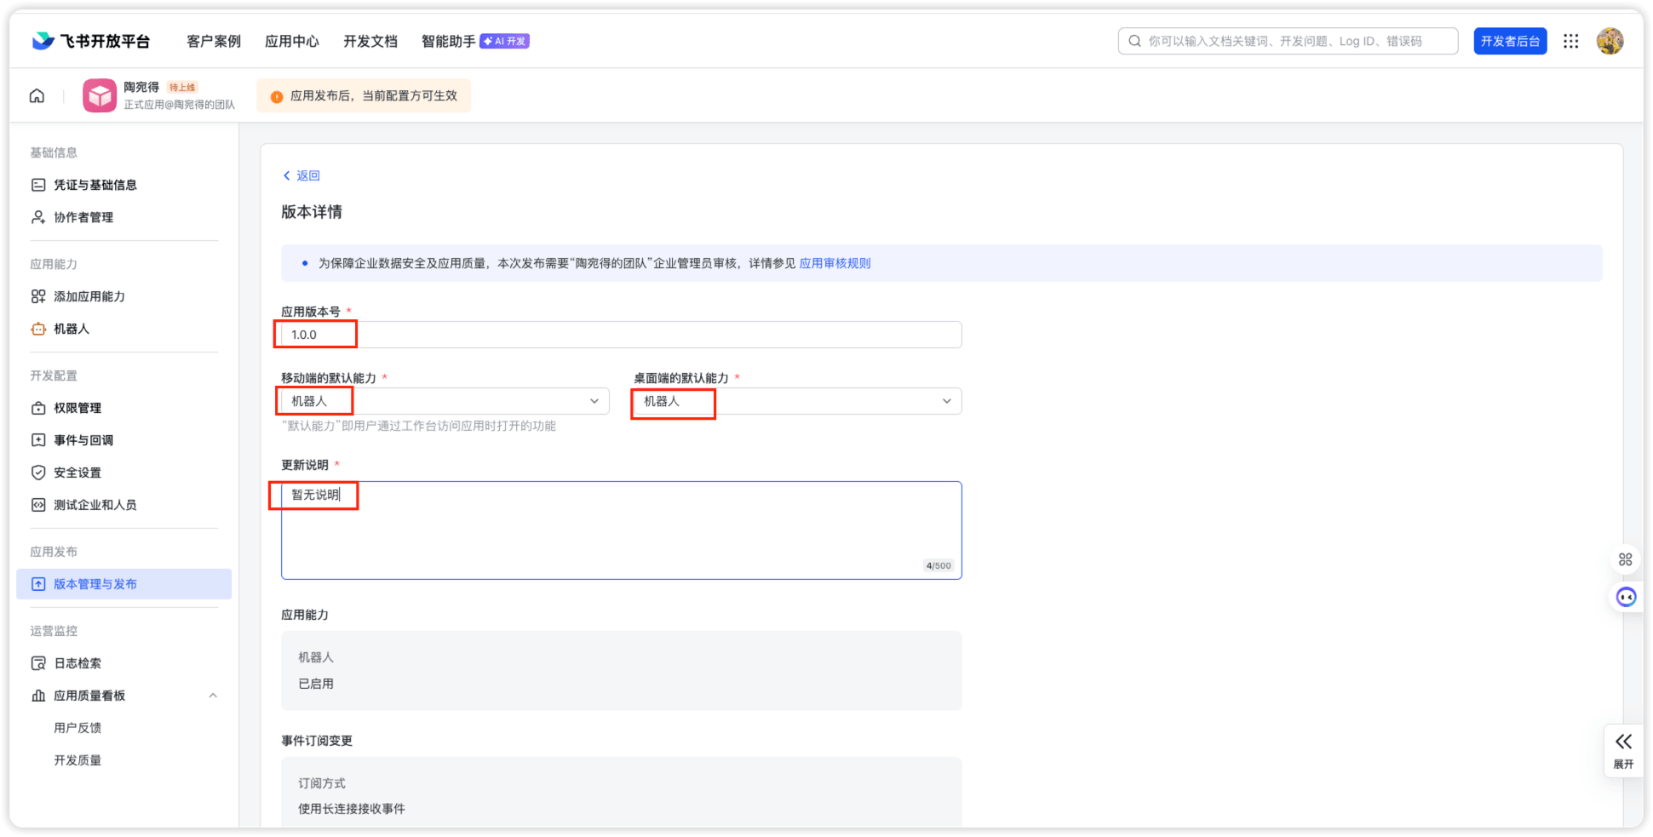Open 智能助手 in the top navigation
The width and height of the screenshot is (1653, 837).
tap(448, 41)
